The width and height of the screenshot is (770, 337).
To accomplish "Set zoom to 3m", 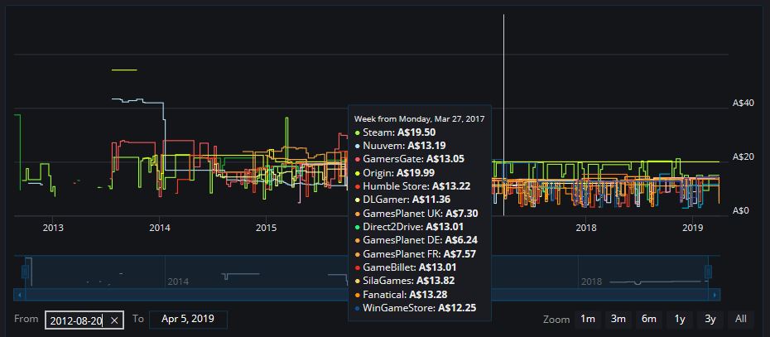I will (x=618, y=319).
